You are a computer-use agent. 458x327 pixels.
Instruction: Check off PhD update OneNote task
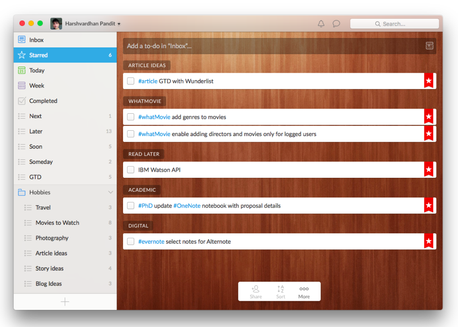tap(130, 206)
